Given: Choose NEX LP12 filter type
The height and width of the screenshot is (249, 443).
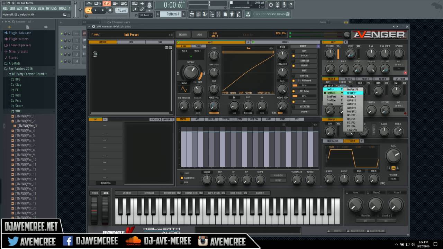Looking at the screenshot, I should [x=353, y=93].
